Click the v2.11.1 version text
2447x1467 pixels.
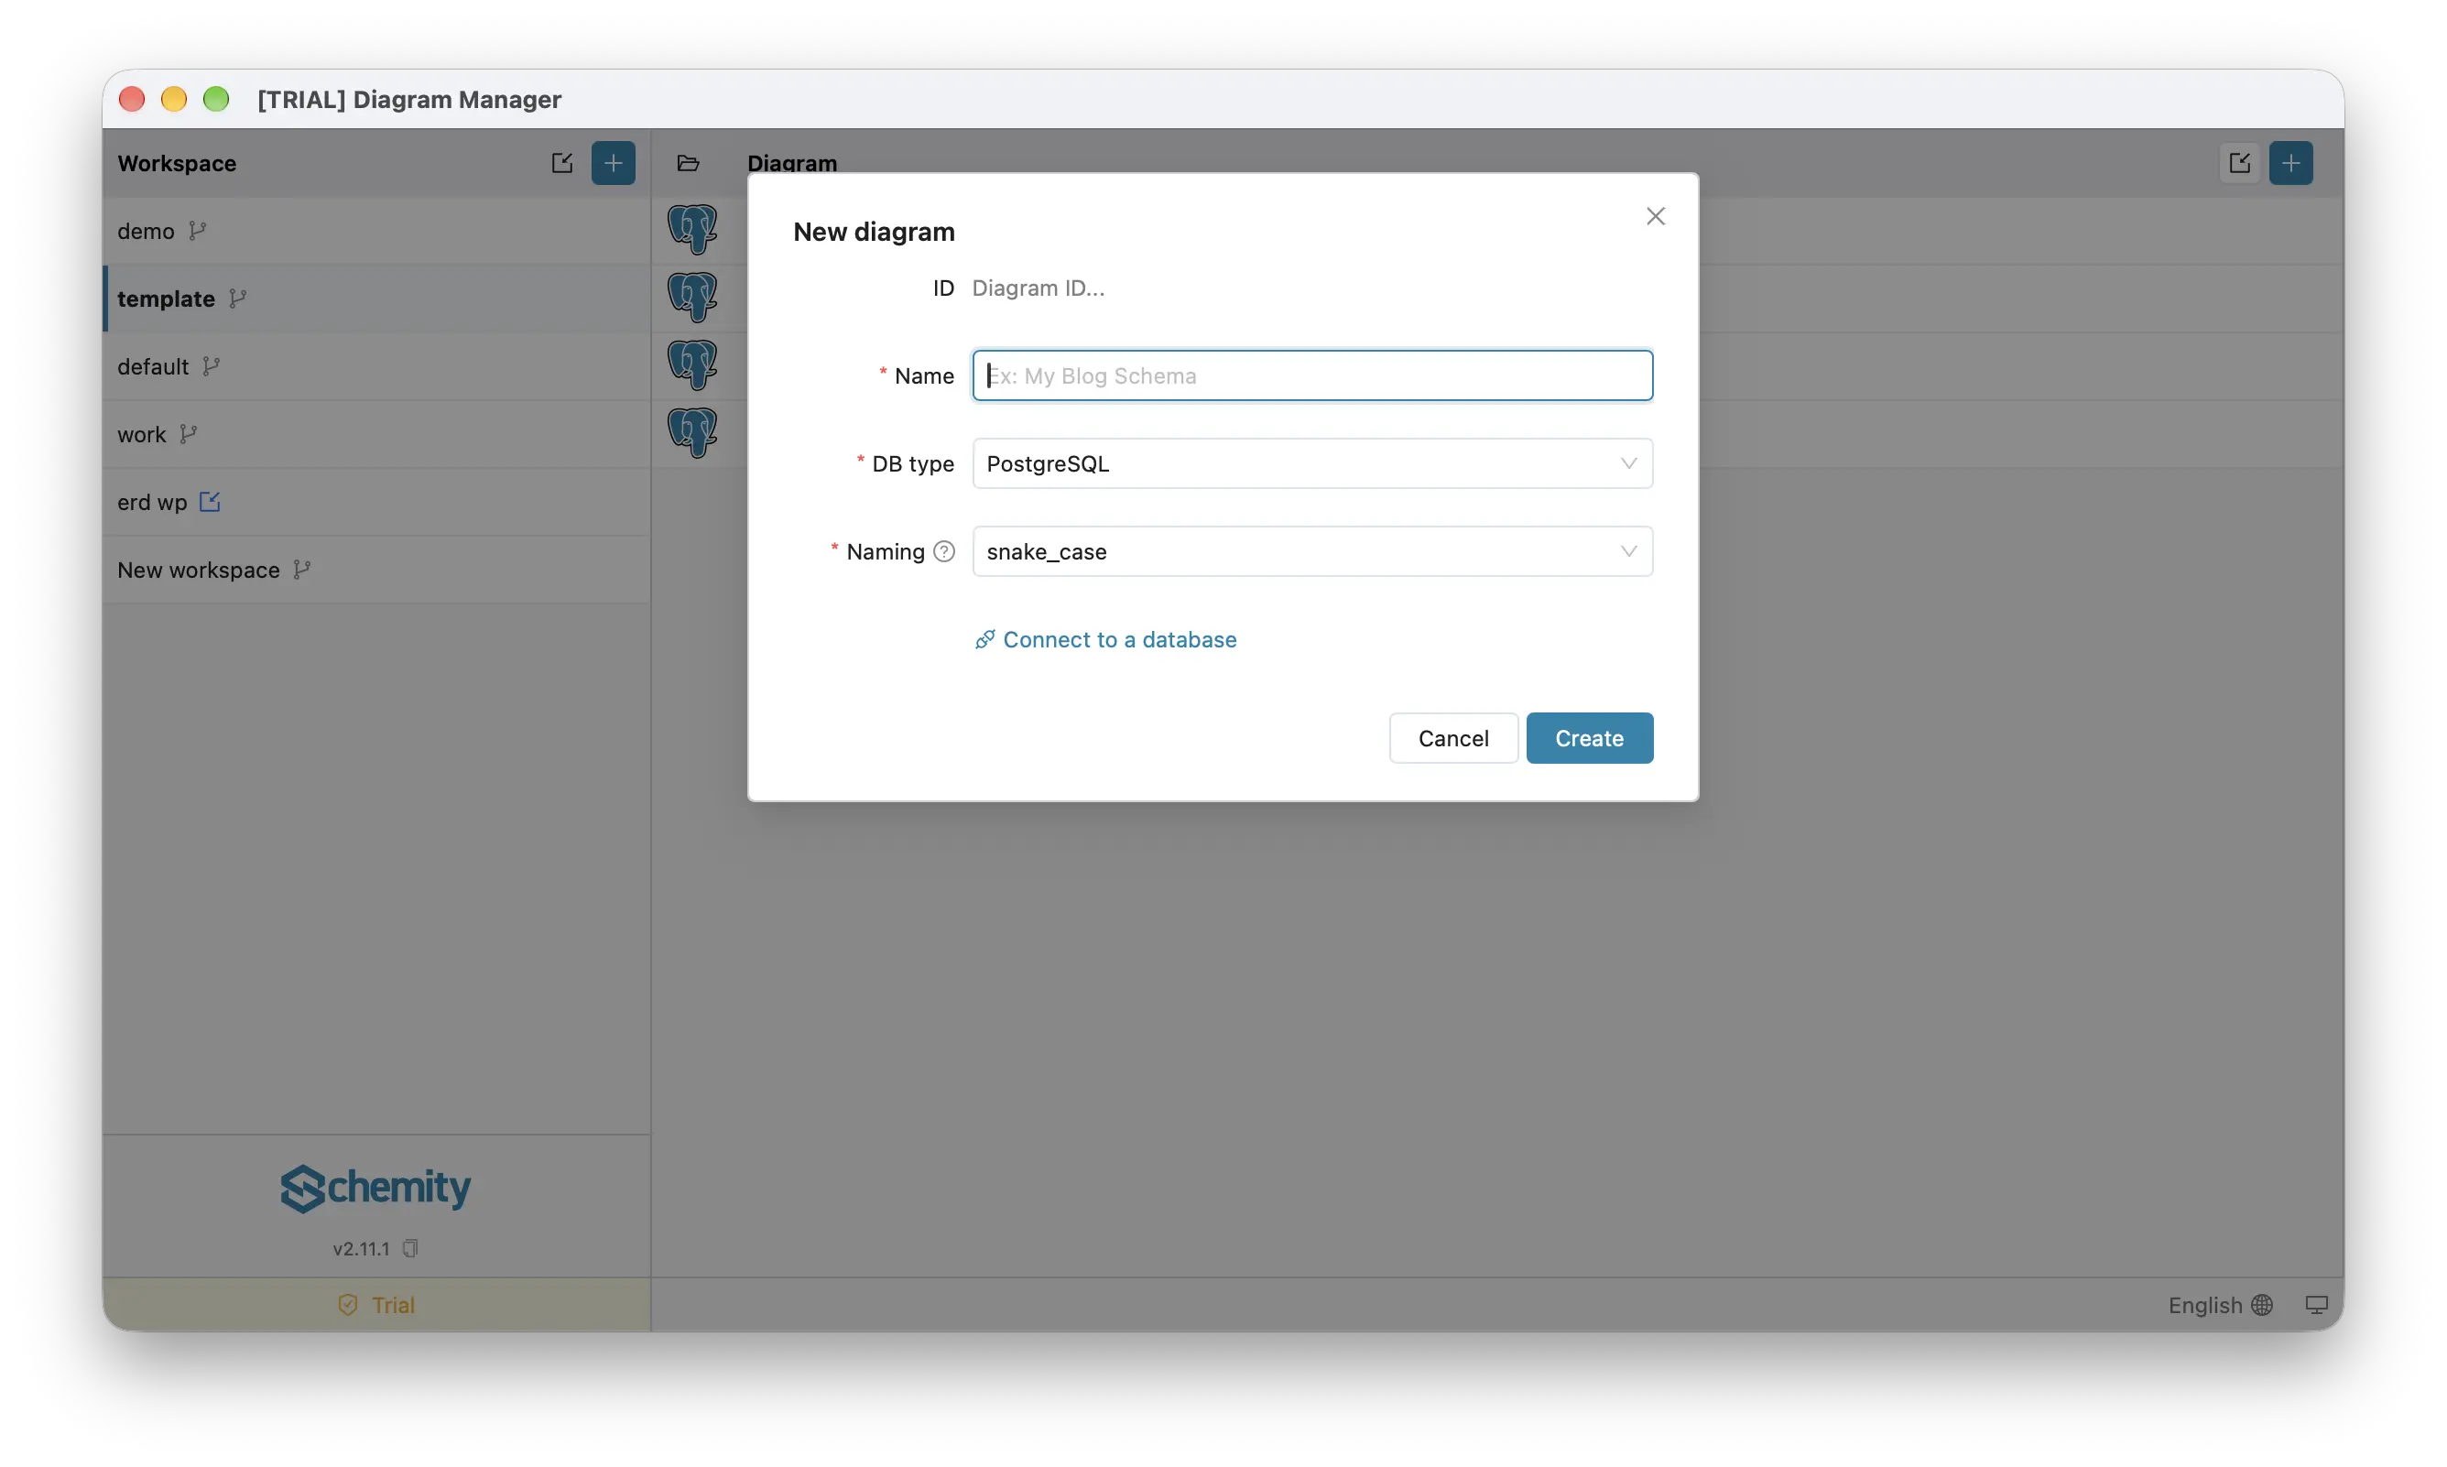362,1248
